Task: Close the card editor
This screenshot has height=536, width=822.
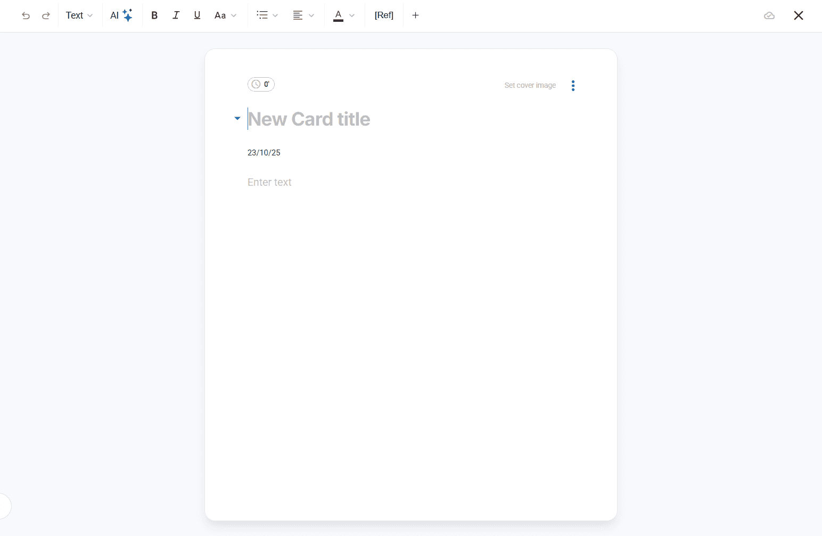Action: point(799,15)
